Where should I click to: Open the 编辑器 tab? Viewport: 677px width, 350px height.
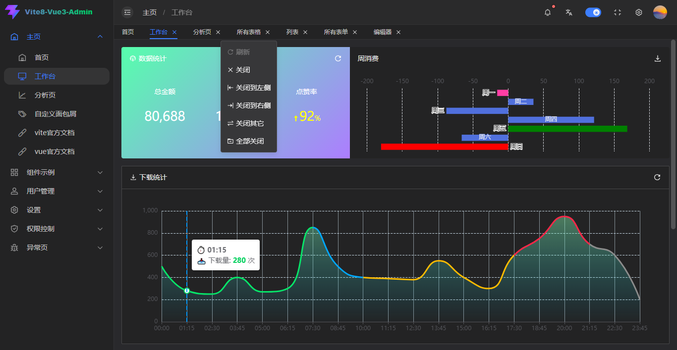[383, 32]
